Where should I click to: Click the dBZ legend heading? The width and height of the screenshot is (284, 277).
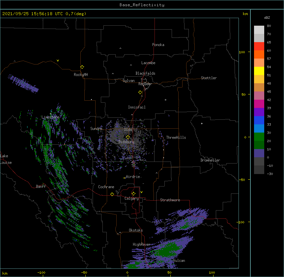[267, 18]
